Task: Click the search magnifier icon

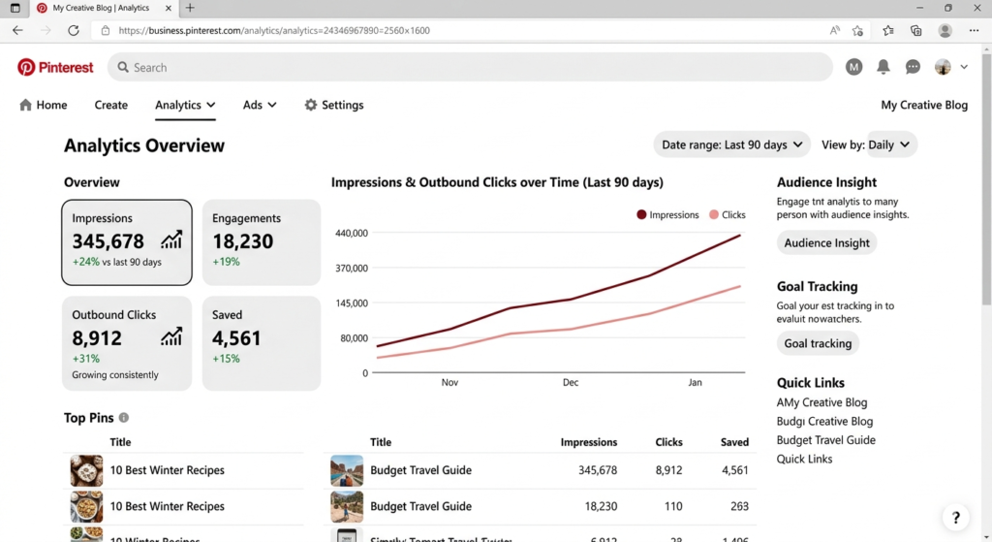Action: pyautogui.click(x=123, y=67)
